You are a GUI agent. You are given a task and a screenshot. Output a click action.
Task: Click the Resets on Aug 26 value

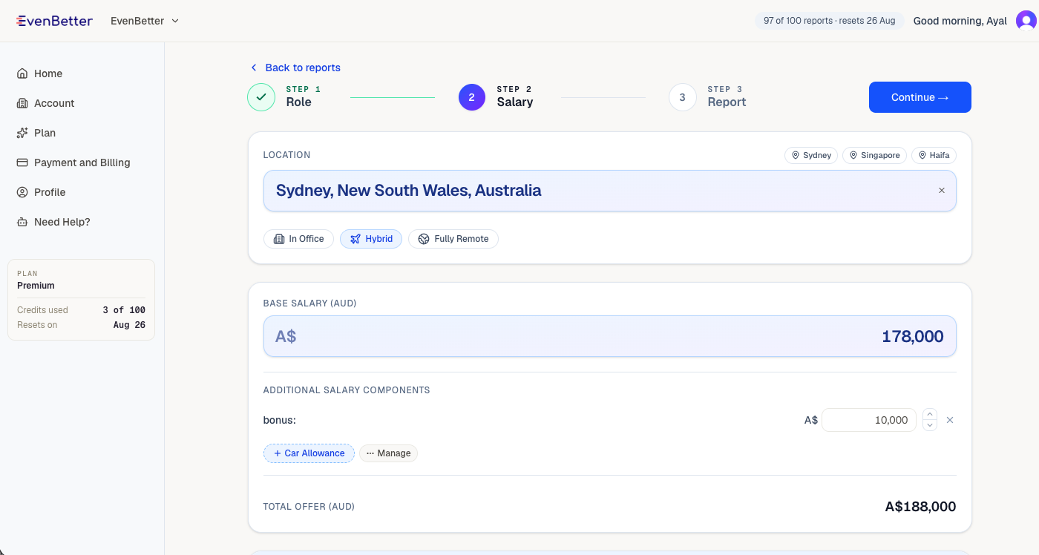point(129,325)
